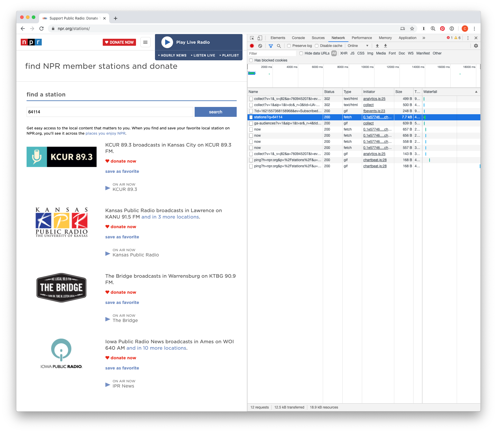The image size is (497, 433).
Task: Switch to the Console tab
Action: click(x=298, y=38)
